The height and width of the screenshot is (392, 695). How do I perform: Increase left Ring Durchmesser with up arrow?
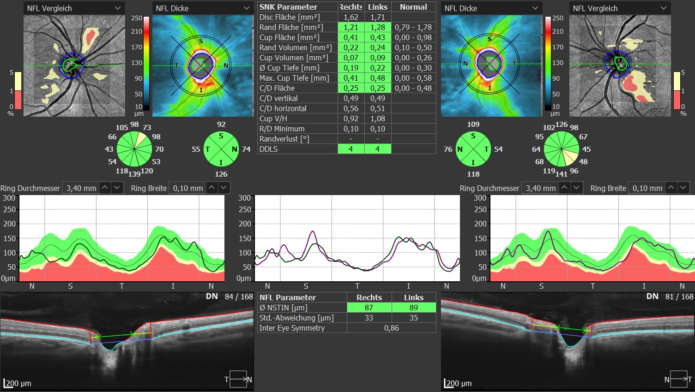[x=105, y=188]
